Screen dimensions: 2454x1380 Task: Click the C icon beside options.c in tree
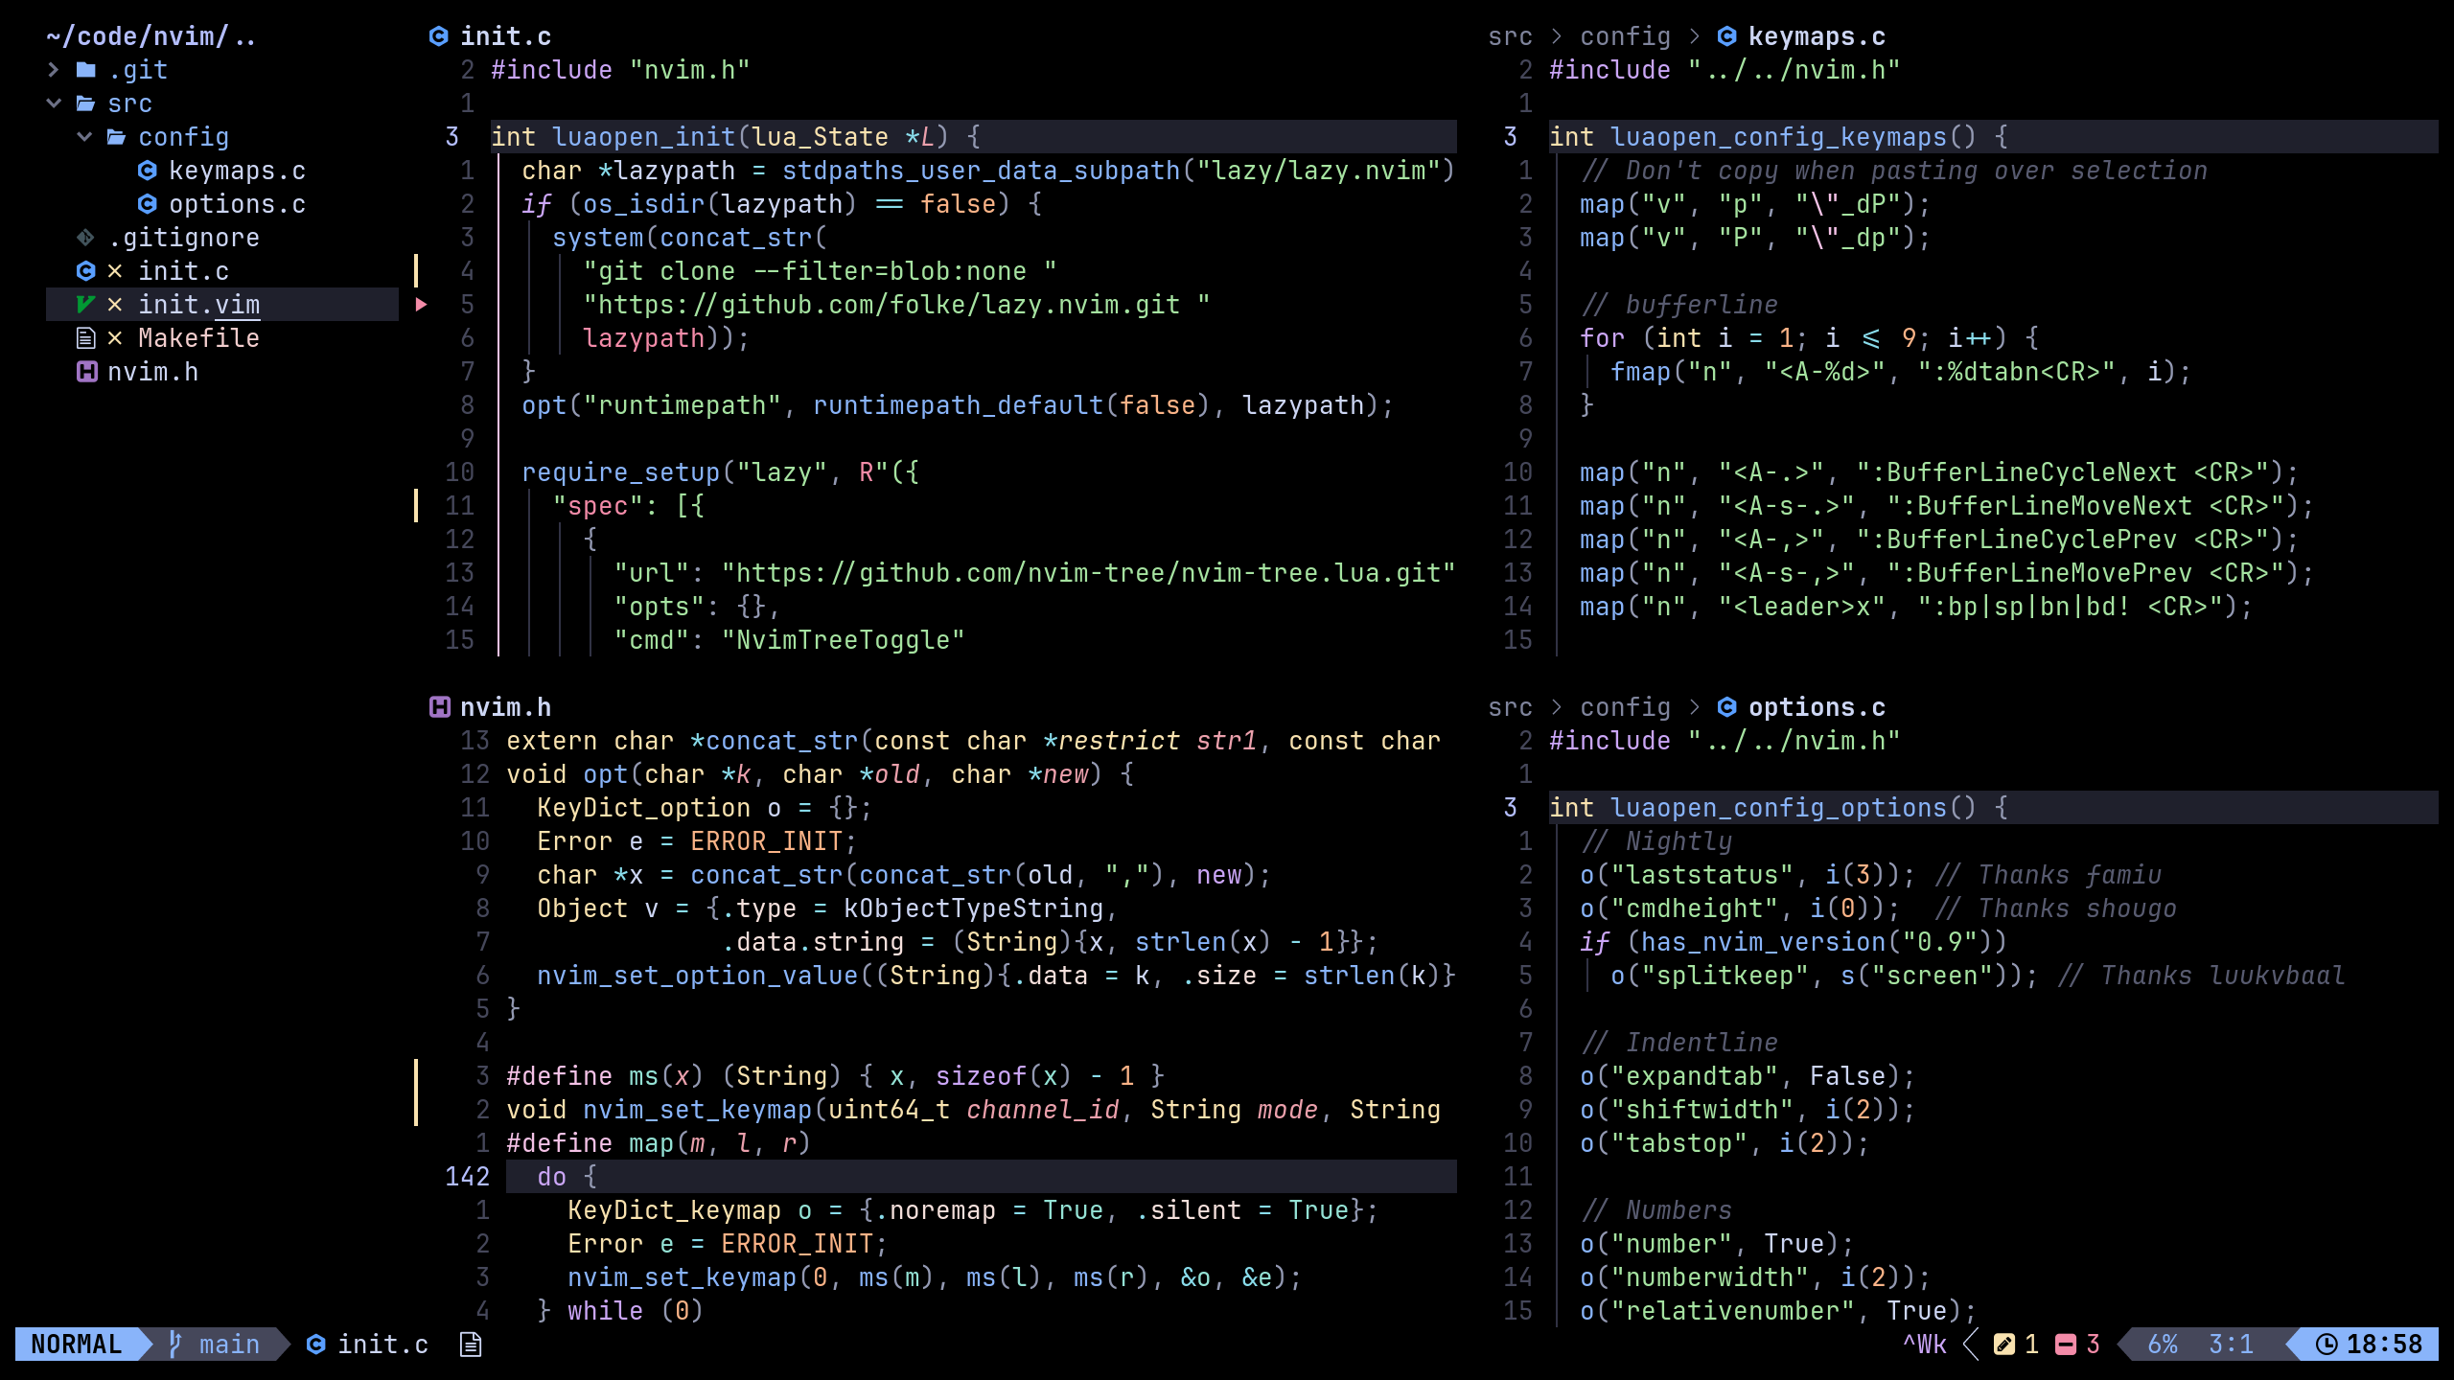147,204
